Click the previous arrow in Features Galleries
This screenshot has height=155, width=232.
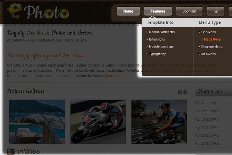[x=180, y=92]
